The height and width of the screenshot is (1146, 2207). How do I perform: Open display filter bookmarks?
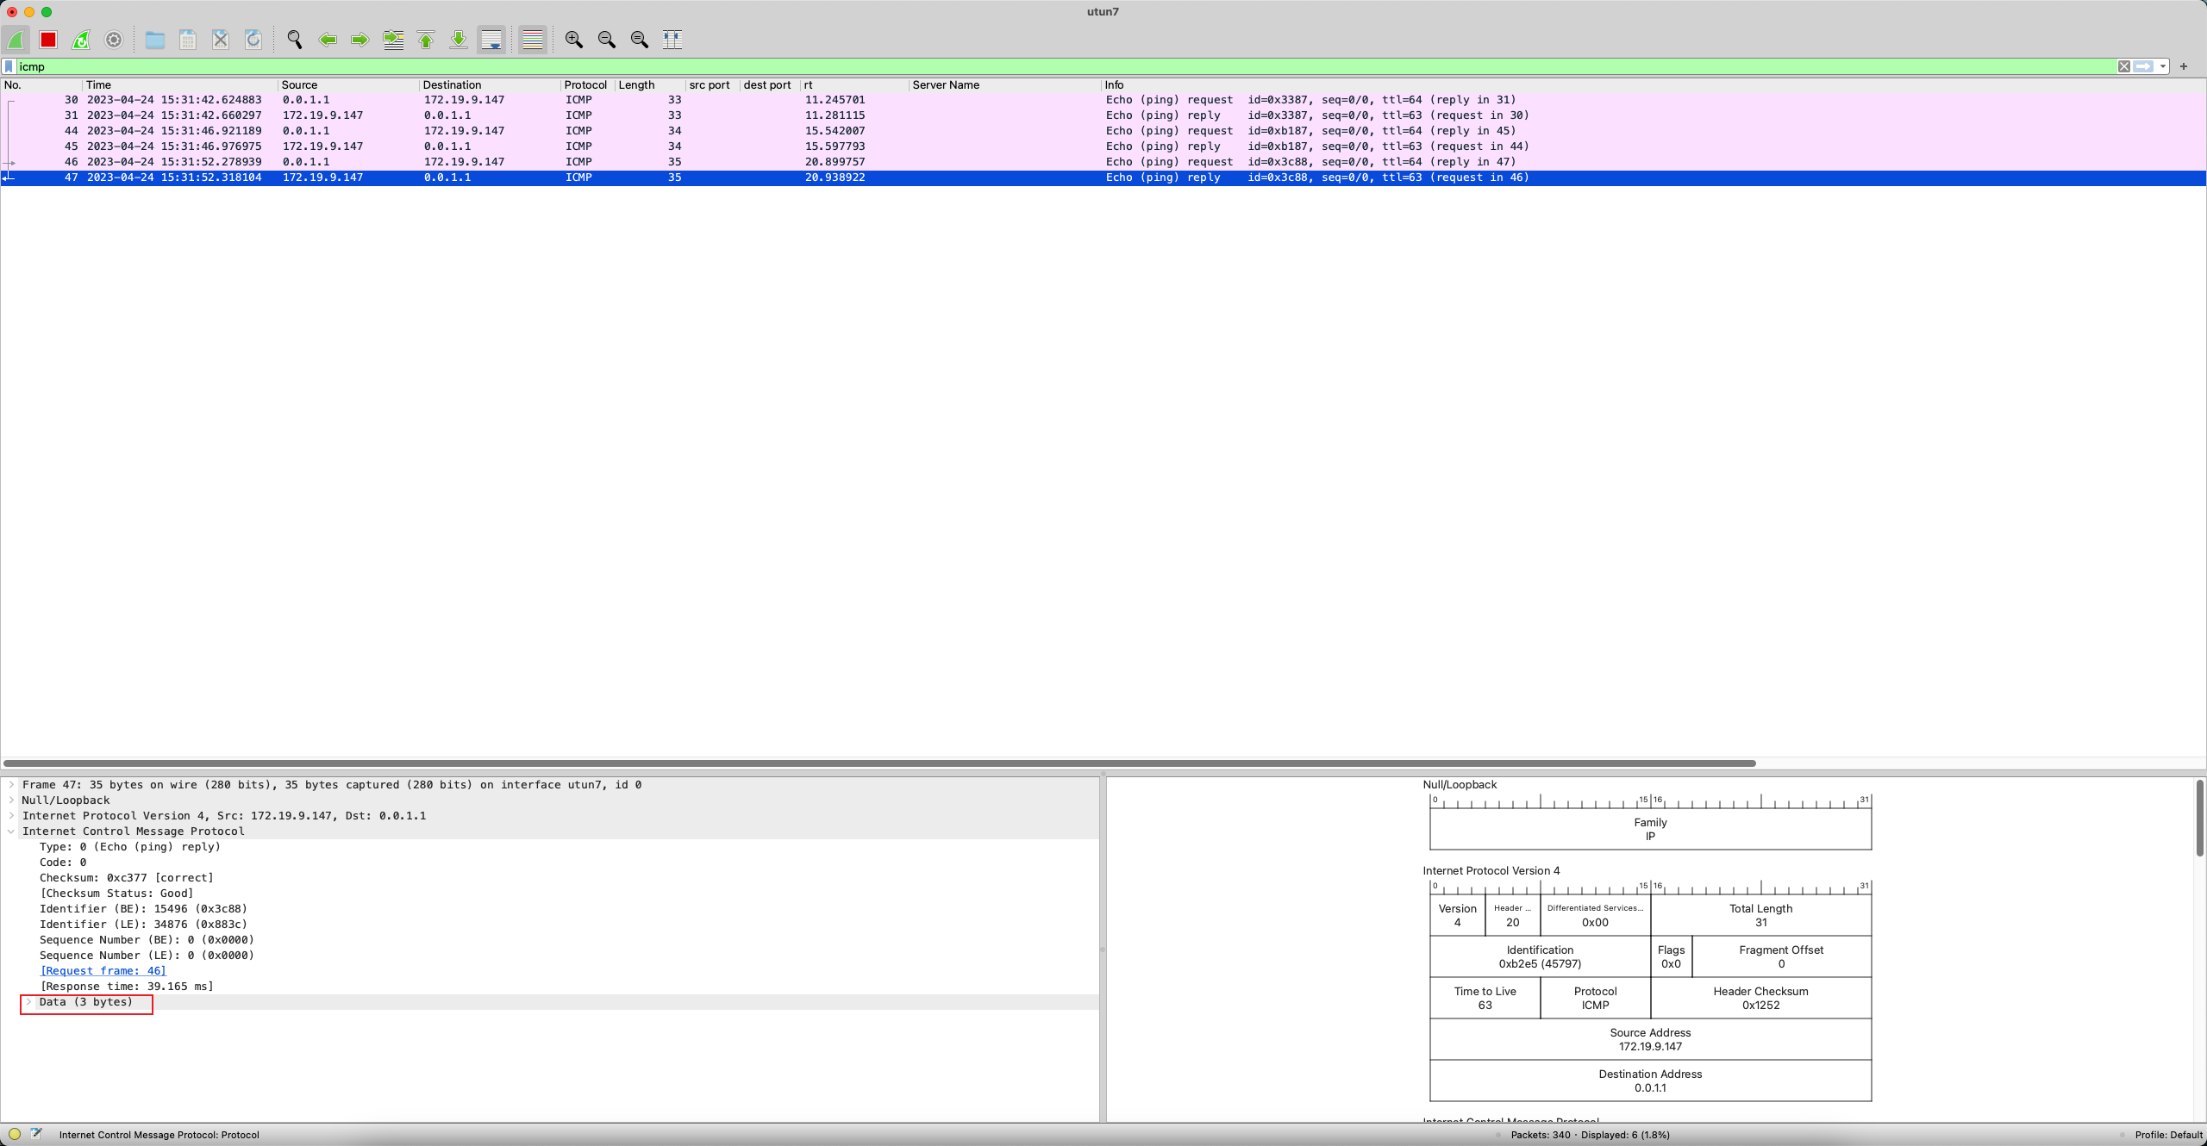coord(9,66)
